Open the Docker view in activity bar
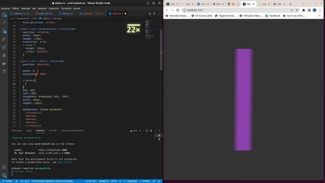The width and height of the screenshot is (325, 183). tap(4, 64)
